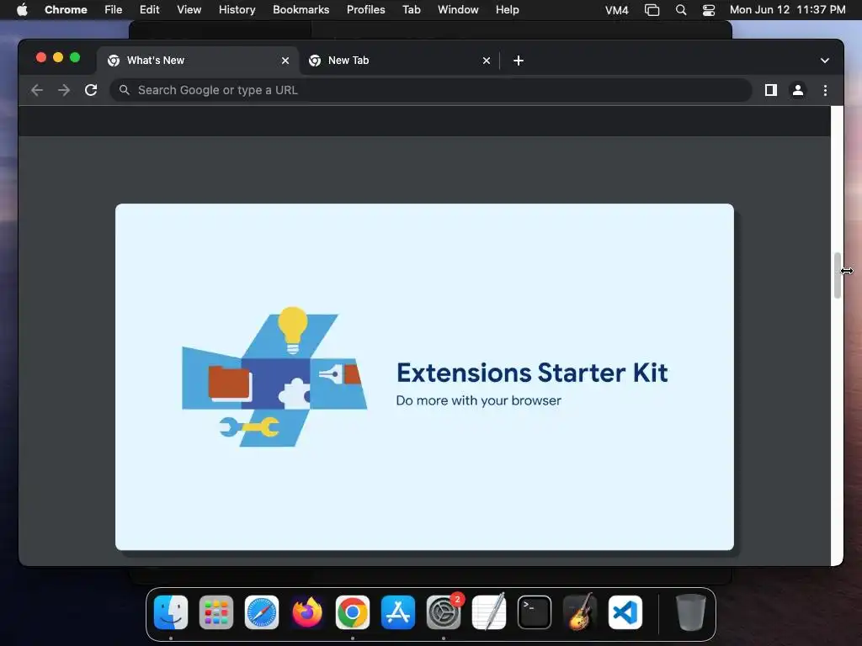Switch to the New Tab tab
Viewport: 862px width, 646px height.
[399, 61]
